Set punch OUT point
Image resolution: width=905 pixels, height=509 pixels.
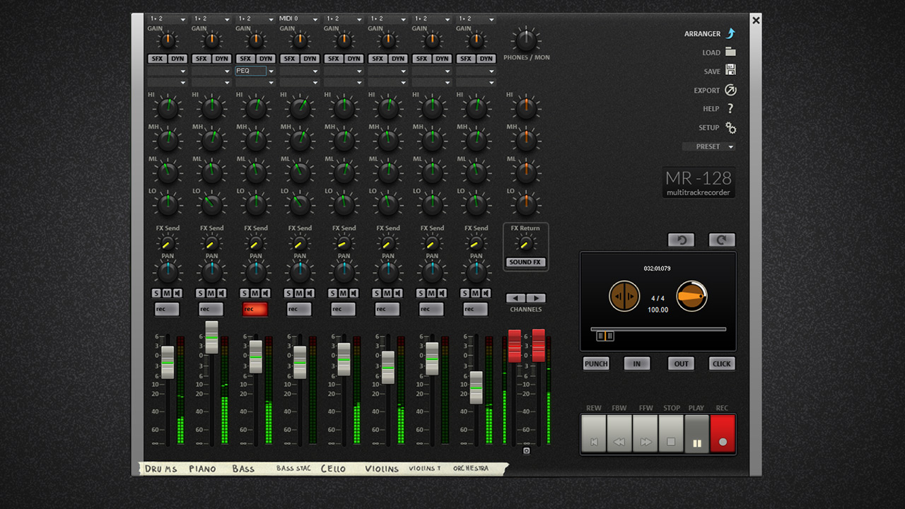tap(681, 364)
